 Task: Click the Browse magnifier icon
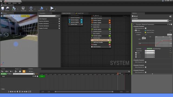coord(7,8)
